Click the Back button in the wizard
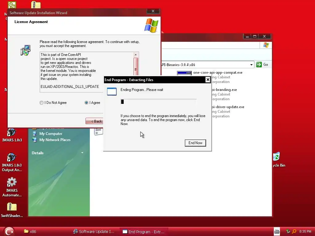This screenshot has height=236, width=315. point(94,121)
